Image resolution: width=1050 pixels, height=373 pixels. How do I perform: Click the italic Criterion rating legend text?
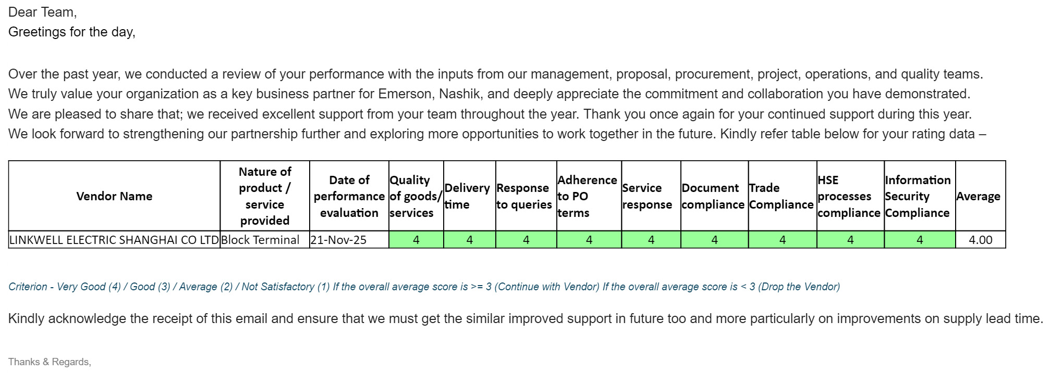click(x=424, y=287)
